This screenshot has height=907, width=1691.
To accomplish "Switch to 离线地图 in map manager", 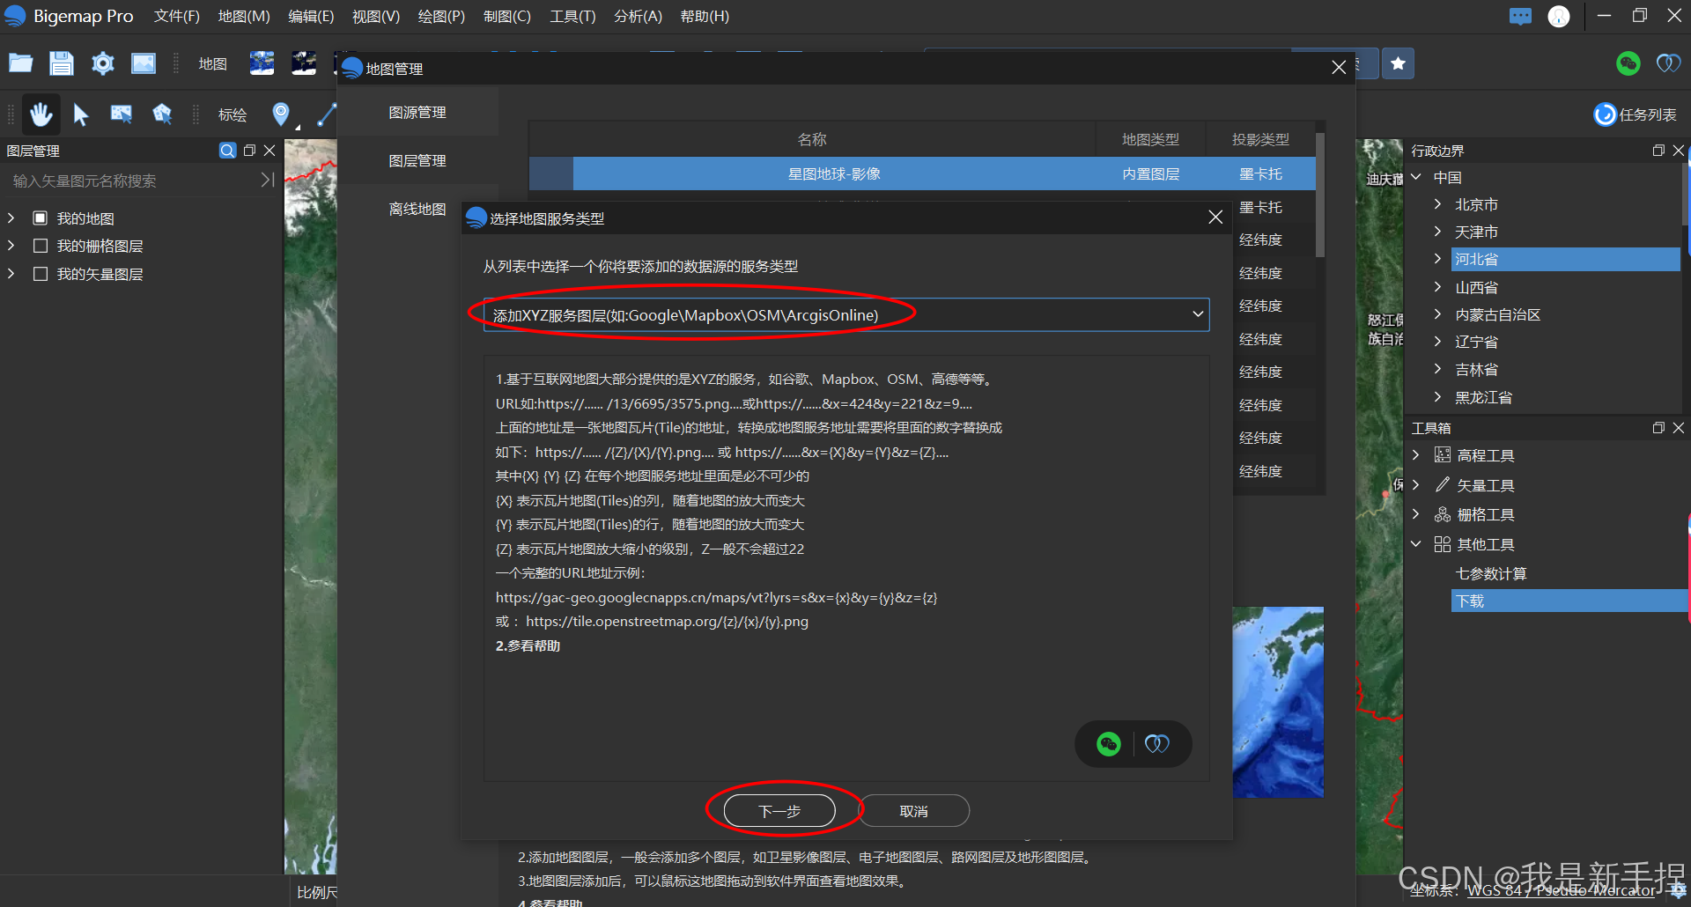I will point(417,209).
